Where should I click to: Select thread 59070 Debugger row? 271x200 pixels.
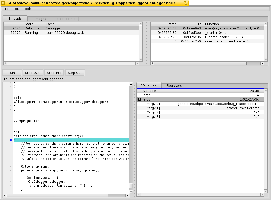[71, 28]
